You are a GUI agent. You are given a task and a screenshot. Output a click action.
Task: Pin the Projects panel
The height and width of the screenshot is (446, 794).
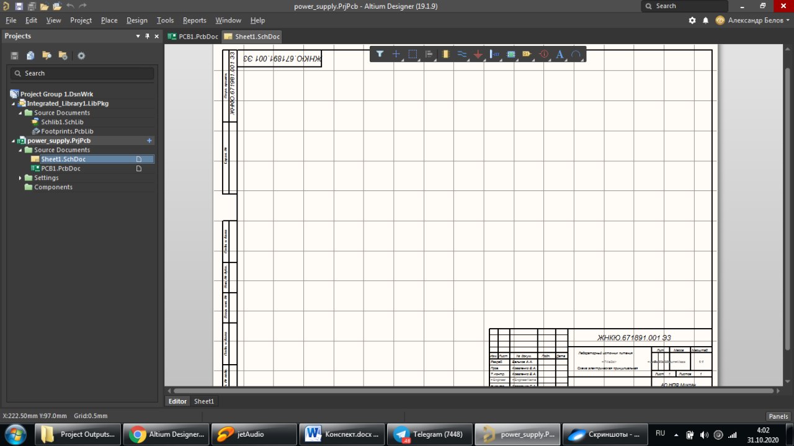click(x=147, y=36)
